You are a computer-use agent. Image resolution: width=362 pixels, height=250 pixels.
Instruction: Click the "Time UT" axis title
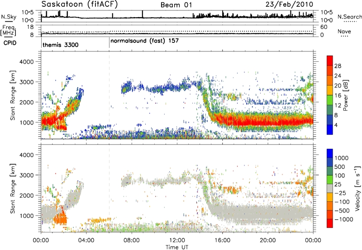(177, 247)
